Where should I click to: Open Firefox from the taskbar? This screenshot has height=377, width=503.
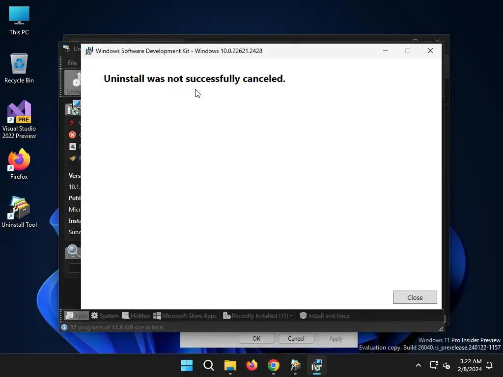click(252, 365)
